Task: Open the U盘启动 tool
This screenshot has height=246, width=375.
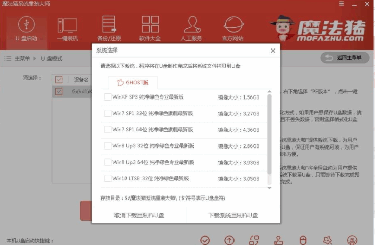Action: point(26,29)
